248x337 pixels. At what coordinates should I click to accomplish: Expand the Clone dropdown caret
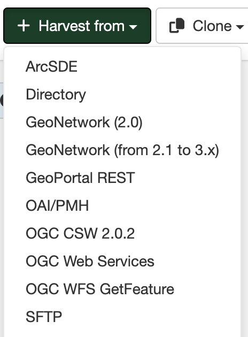239,27
